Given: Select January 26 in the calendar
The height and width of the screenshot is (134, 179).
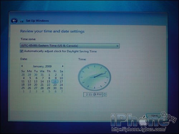Looking at the screenshot, I should pyautogui.click(x=29, y=88).
